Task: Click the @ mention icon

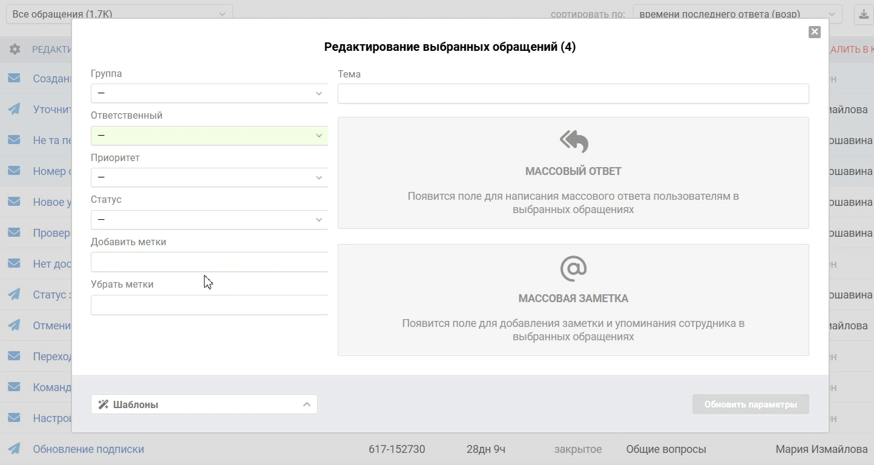Action: coord(573,268)
